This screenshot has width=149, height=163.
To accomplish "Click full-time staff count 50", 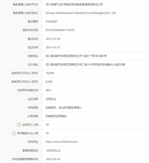I will 47,125.
